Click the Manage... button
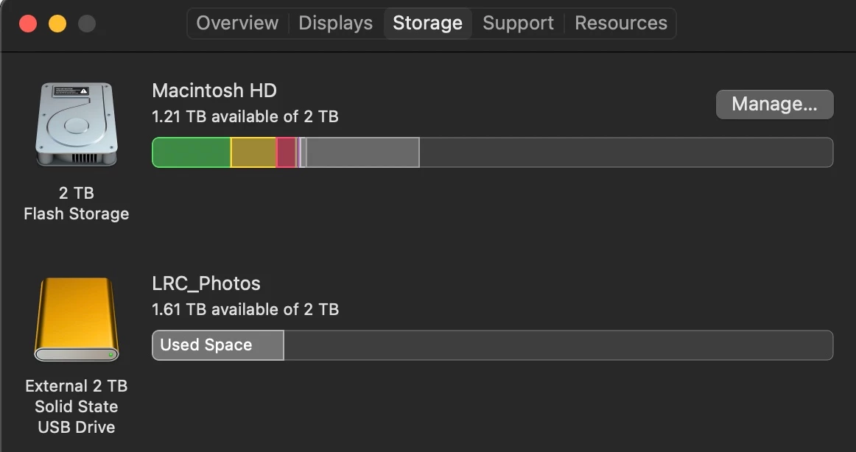This screenshot has height=452, width=856. (774, 105)
